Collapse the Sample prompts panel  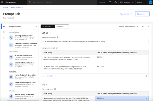[x=36, y=26]
